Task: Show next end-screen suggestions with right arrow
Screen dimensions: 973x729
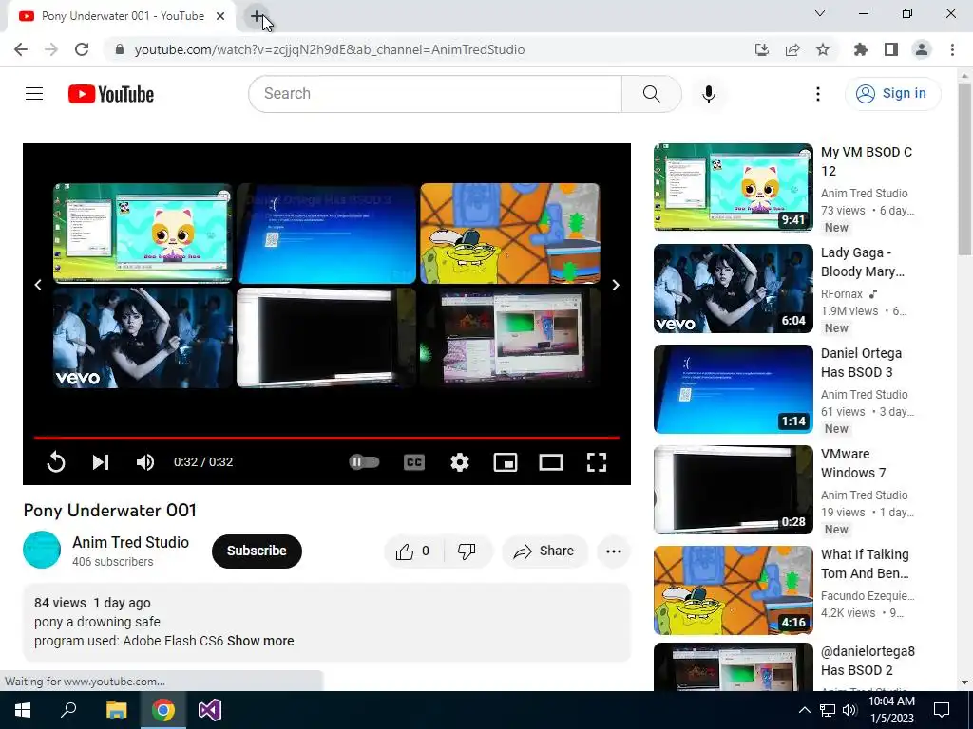Action: point(616,285)
